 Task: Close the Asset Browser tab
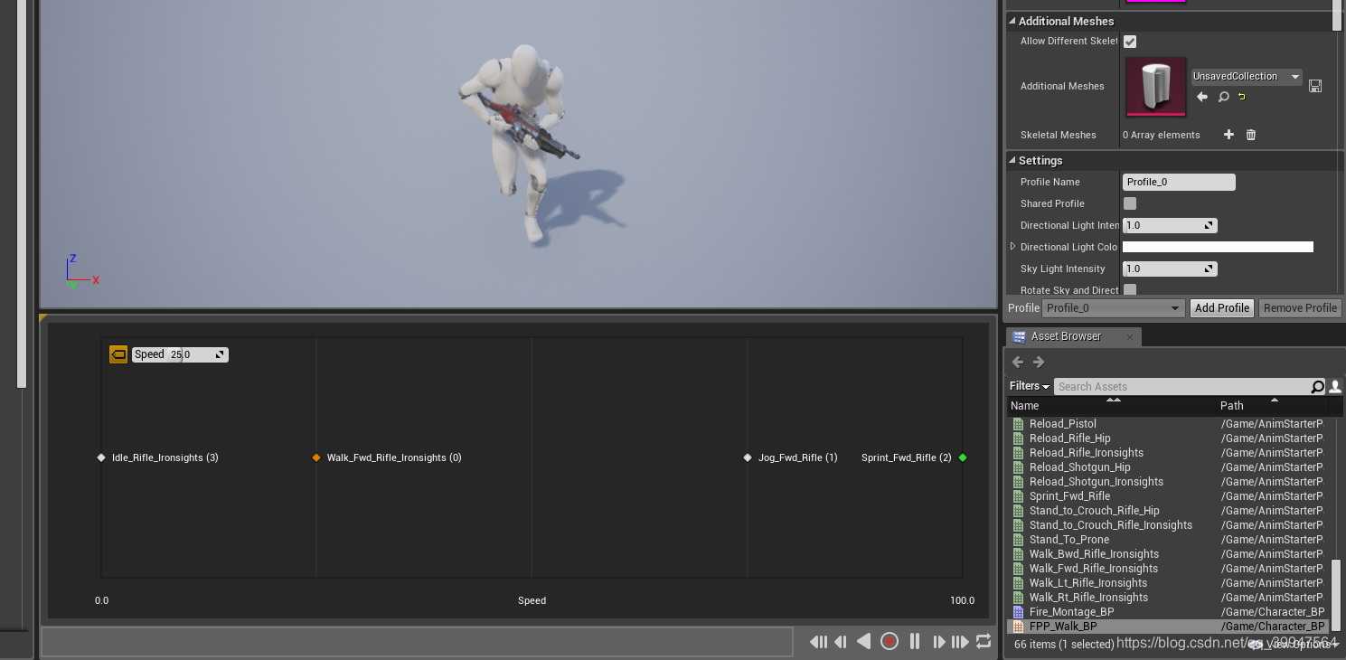coord(1130,336)
